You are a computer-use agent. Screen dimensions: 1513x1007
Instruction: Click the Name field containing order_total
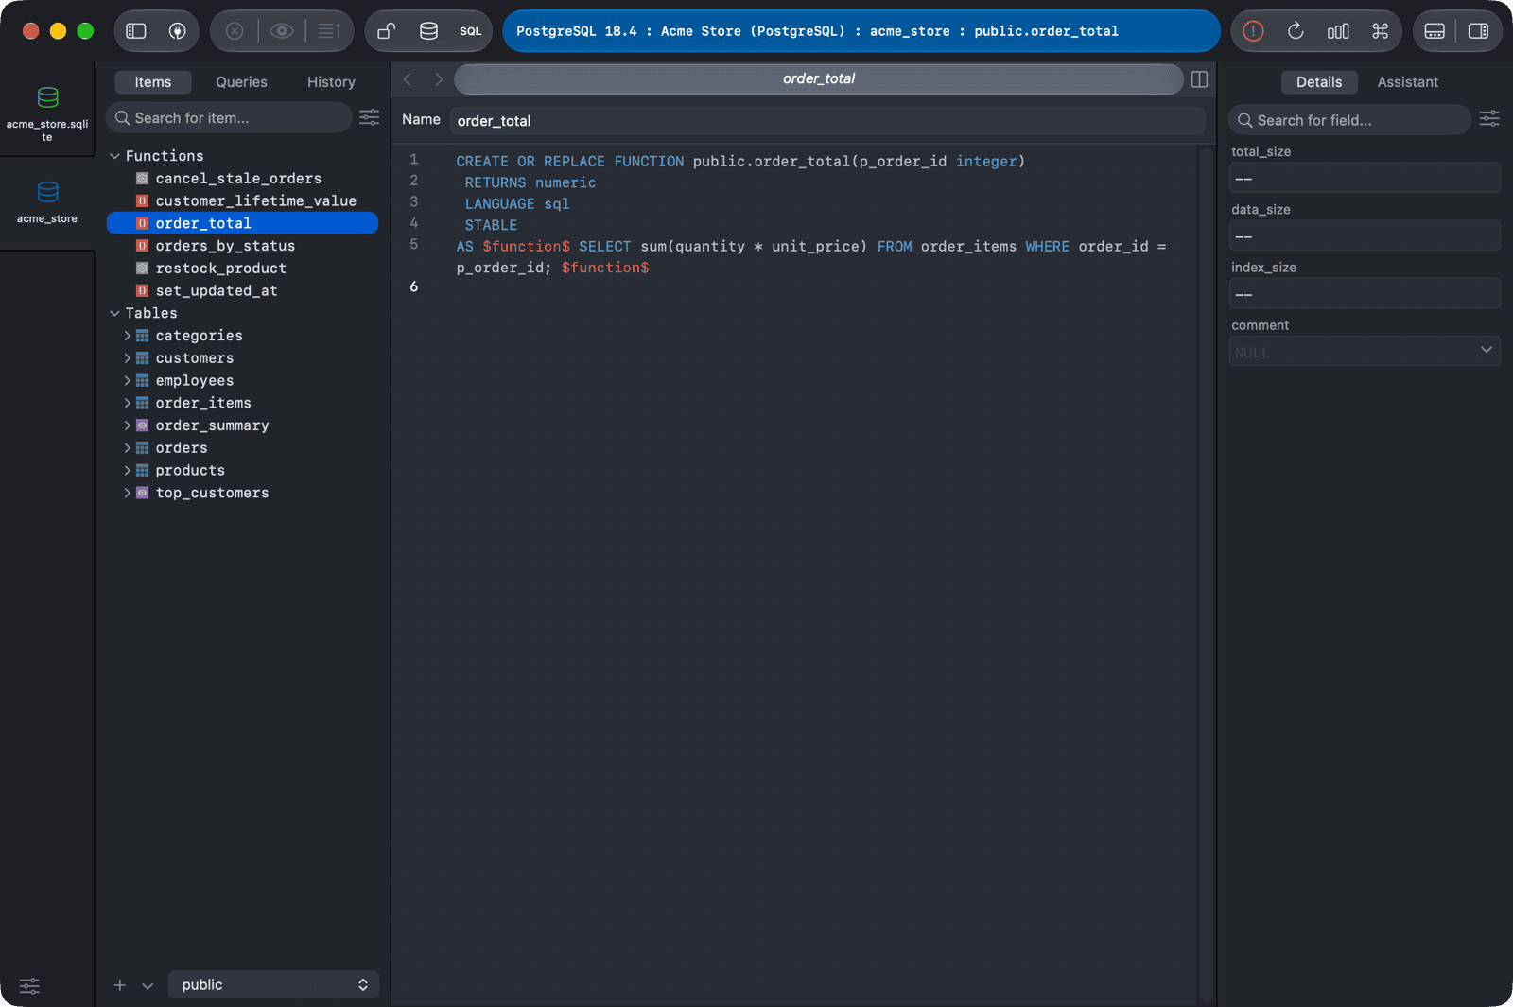[827, 120]
